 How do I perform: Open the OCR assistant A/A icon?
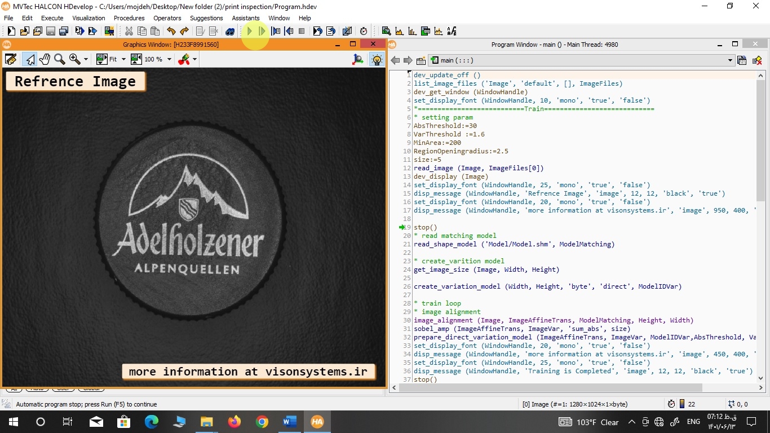tap(452, 32)
